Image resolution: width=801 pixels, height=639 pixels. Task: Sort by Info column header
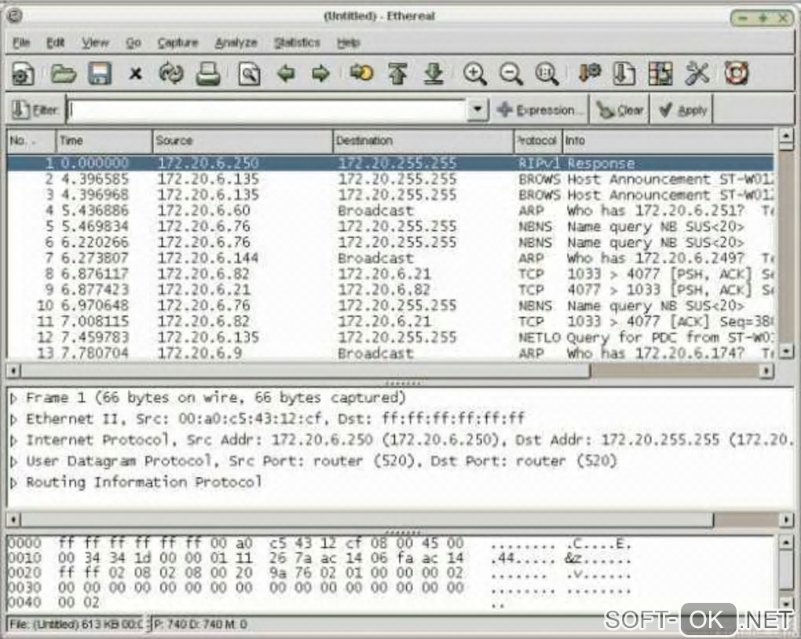(x=668, y=141)
